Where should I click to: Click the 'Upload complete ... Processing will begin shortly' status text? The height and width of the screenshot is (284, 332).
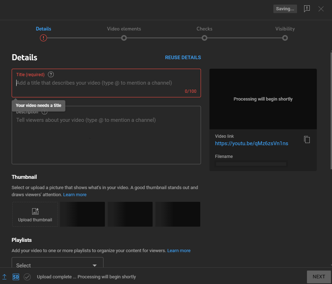[x=87, y=277]
